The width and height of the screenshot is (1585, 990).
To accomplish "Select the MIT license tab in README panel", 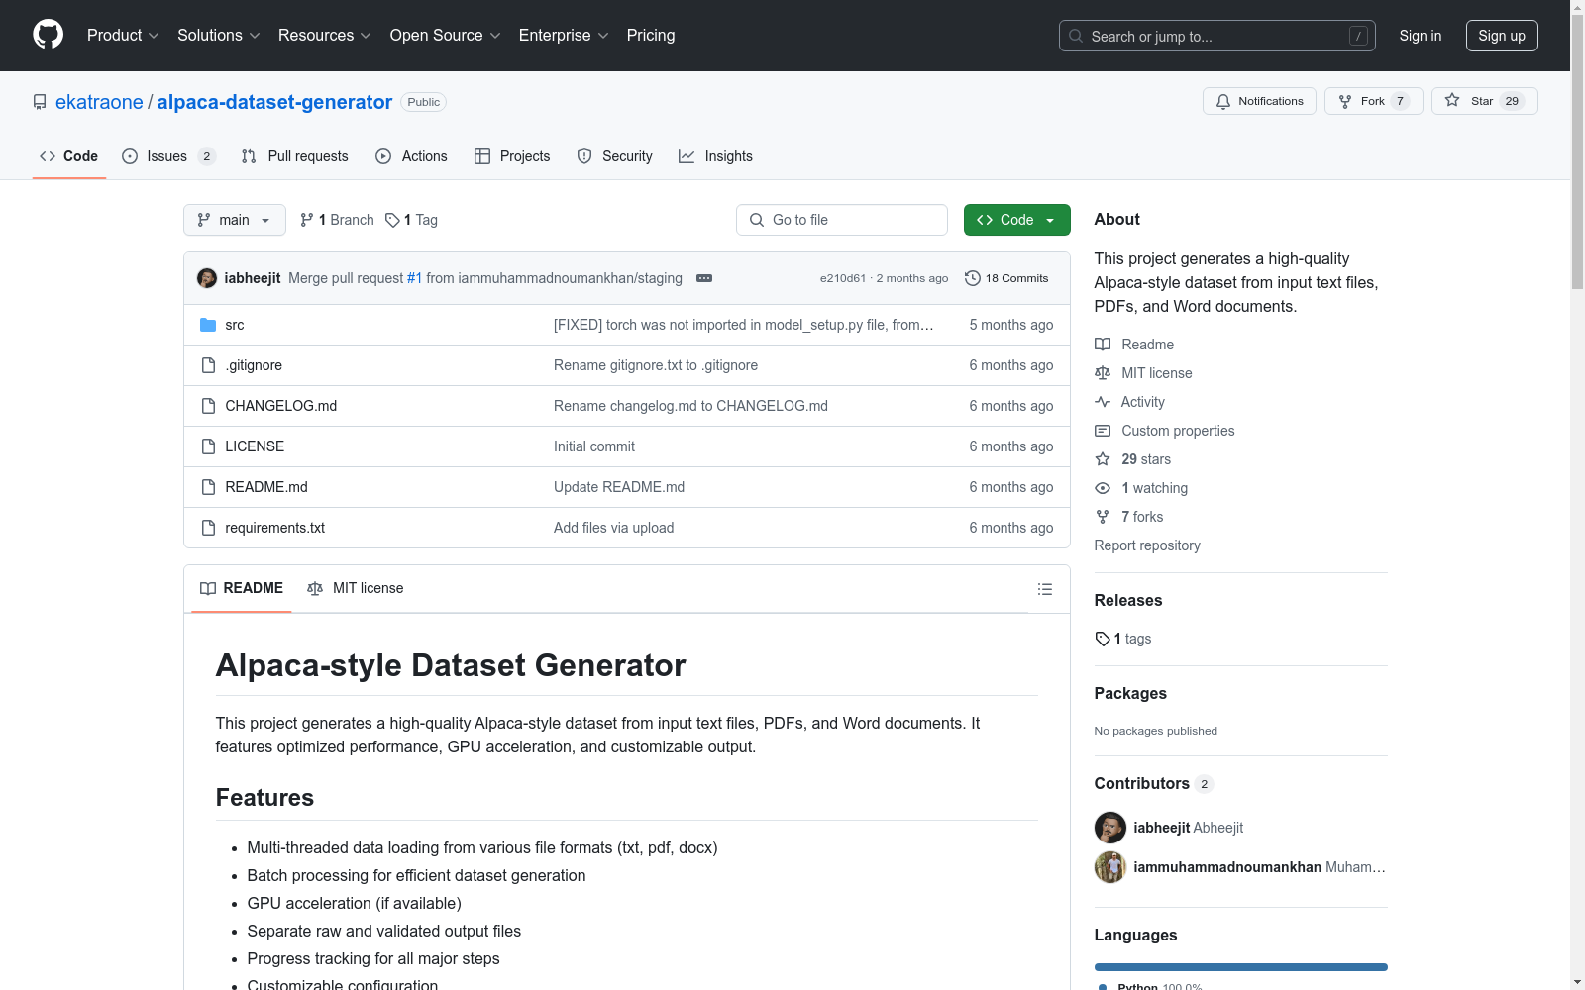I will tap(356, 588).
